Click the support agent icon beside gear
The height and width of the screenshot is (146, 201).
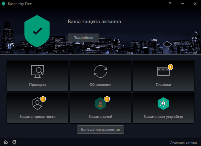pyautogui.click(x=14, y=142)
